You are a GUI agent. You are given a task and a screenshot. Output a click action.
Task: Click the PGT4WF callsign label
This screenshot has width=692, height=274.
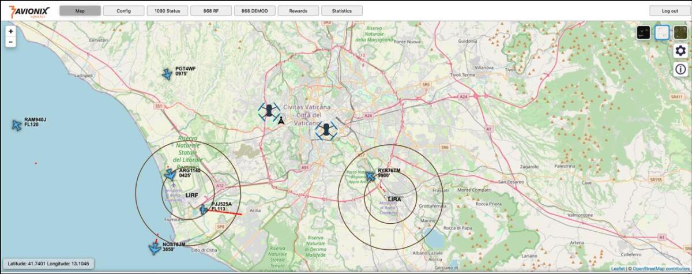tap(186, 69)
